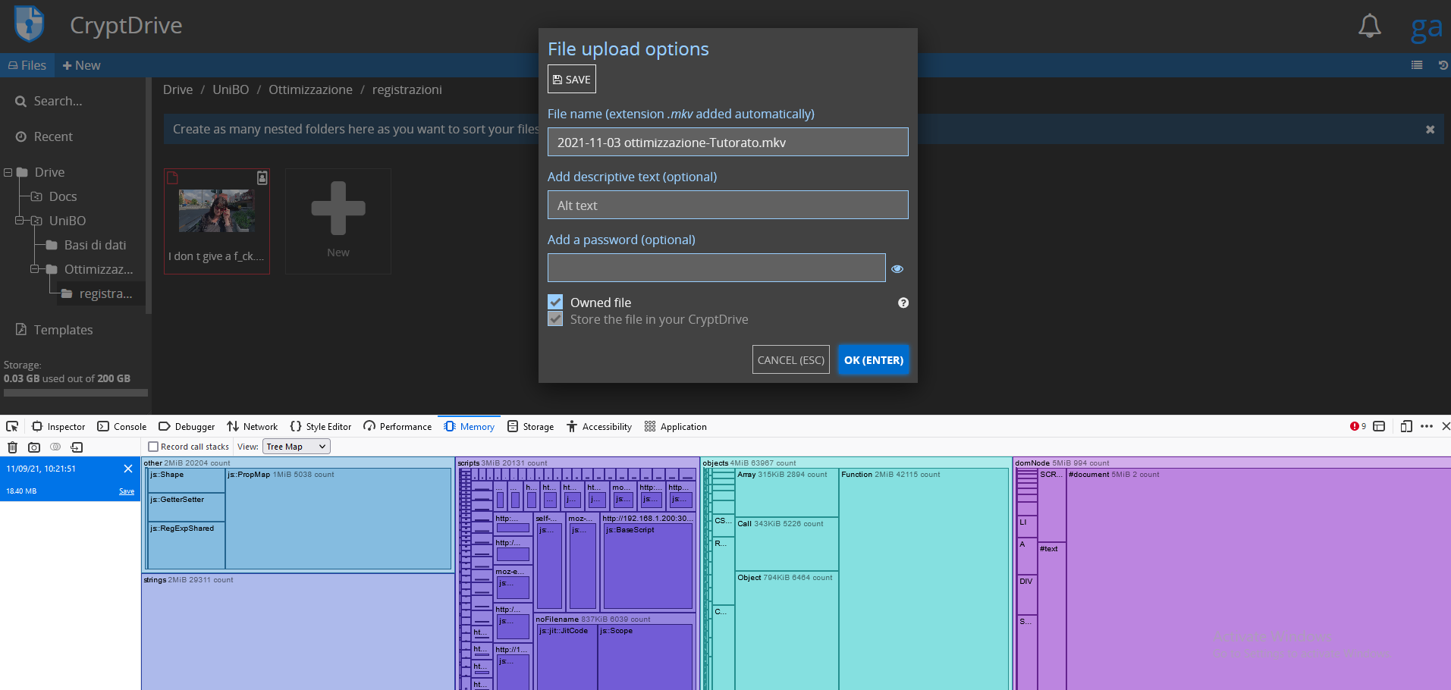Switch to the Network tab in DevTools
This screenshot has height=690, width=1451.
coord(253,426)
